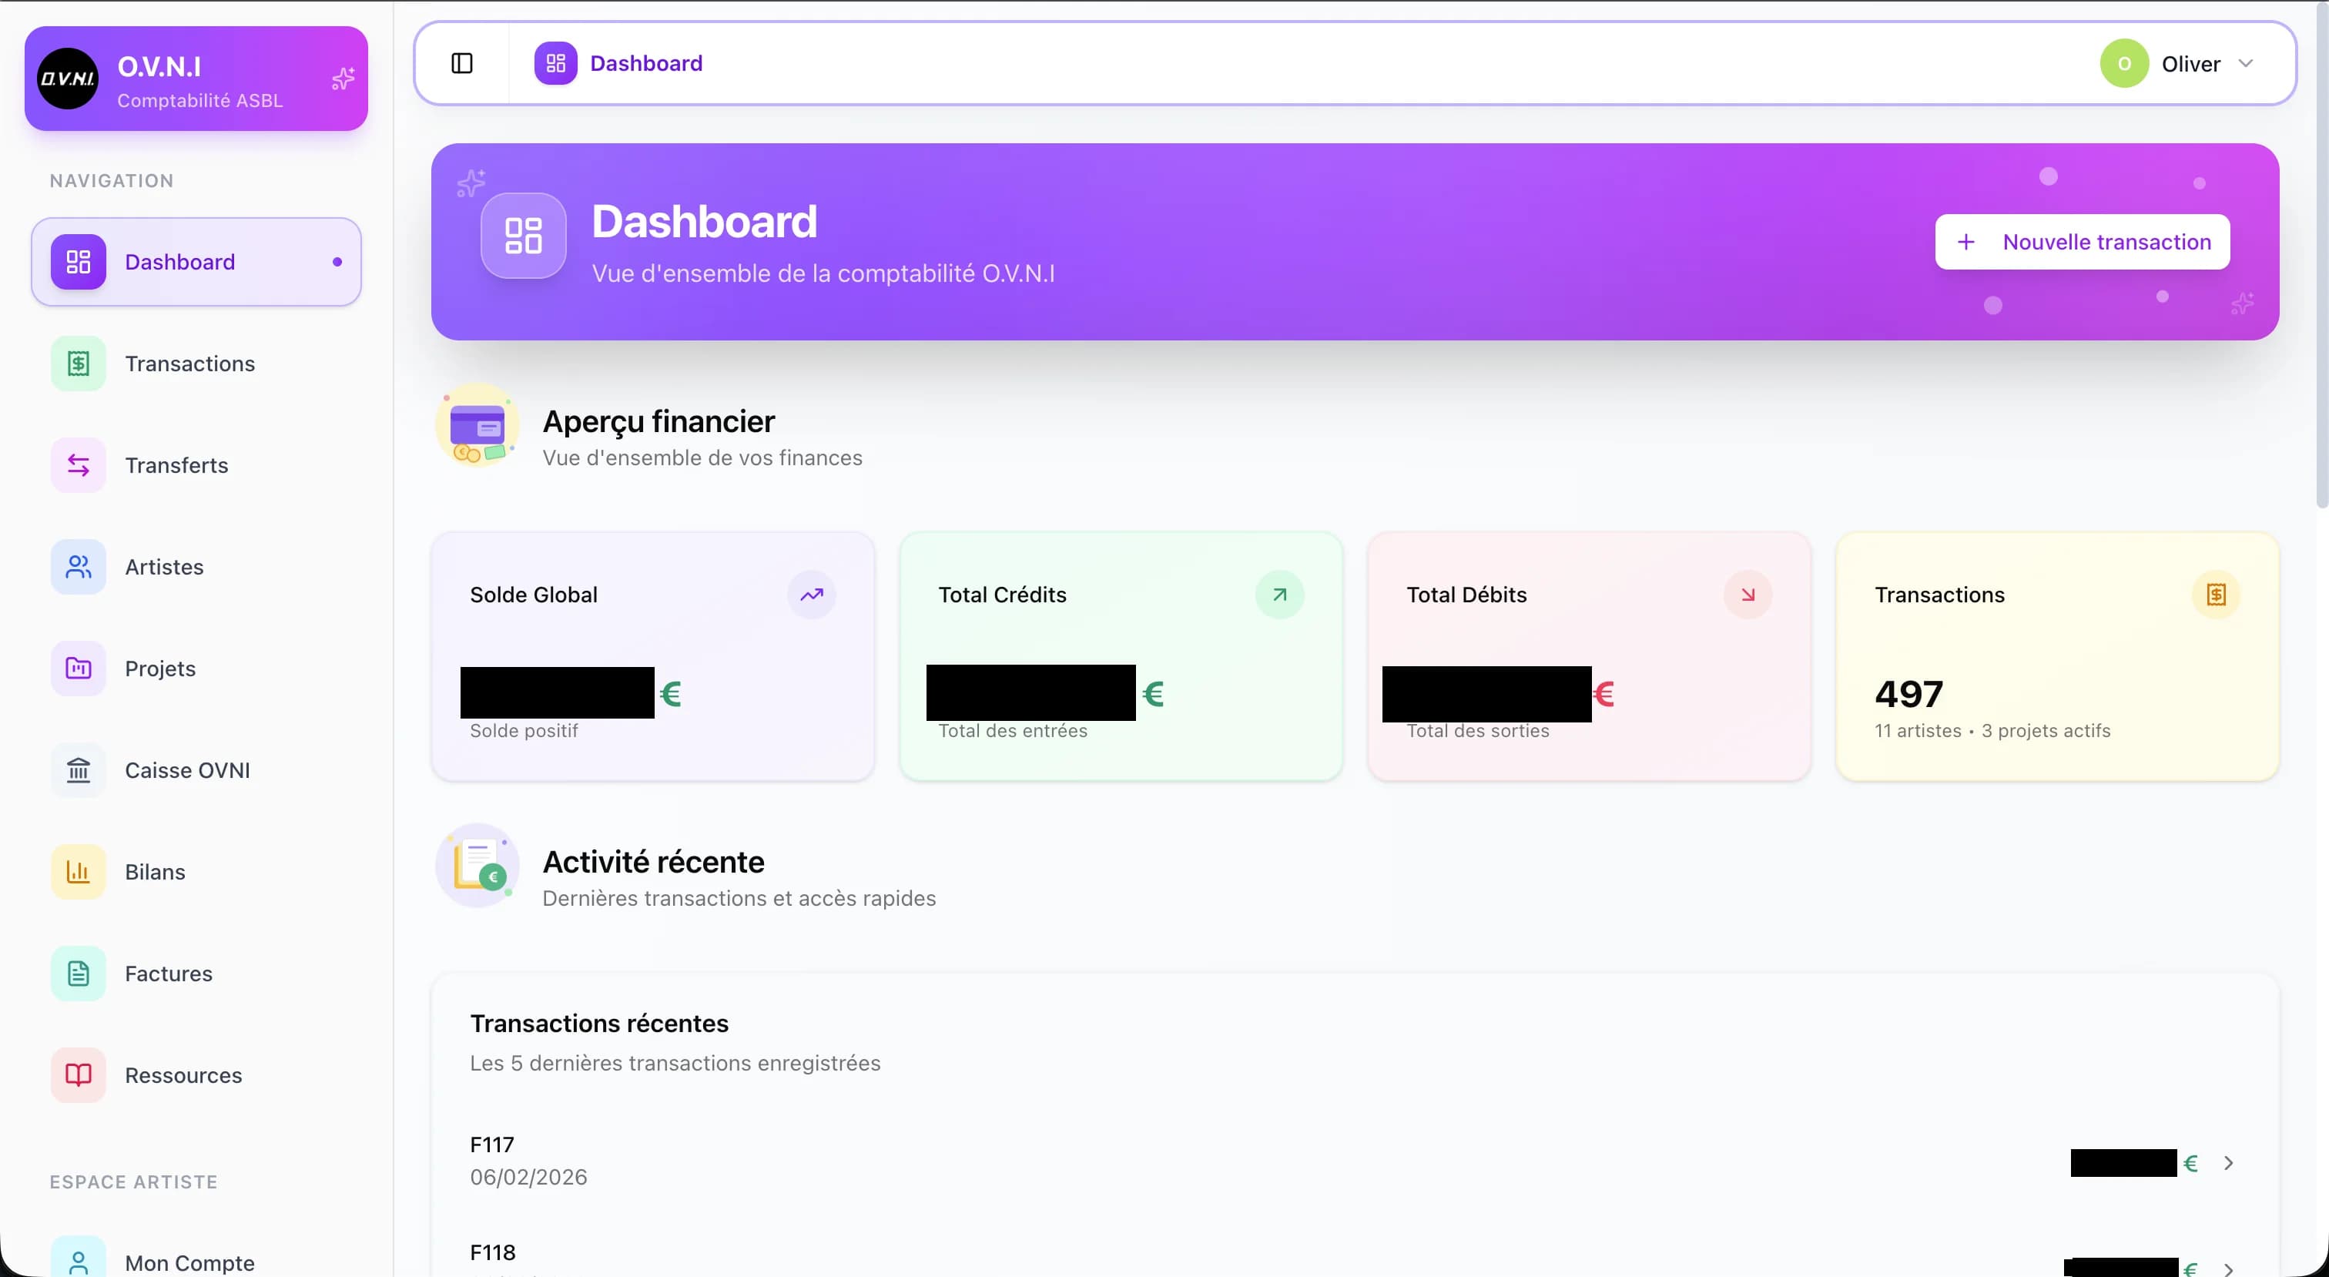Select the Transactions icon in the sidebar
Screen dimensions: 2329x1277
(x=78, y=363)
